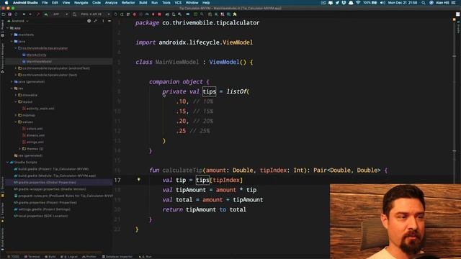Click line number 17 in gutter
Screen dimensions: 461x259
click(x=117, y=180)
